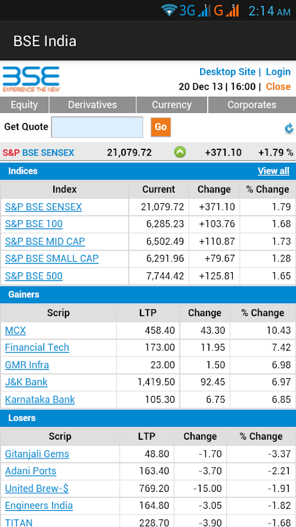Tap the green up-arrow Sensex indicator
296x527 pixels.
(x=180, y=152)
